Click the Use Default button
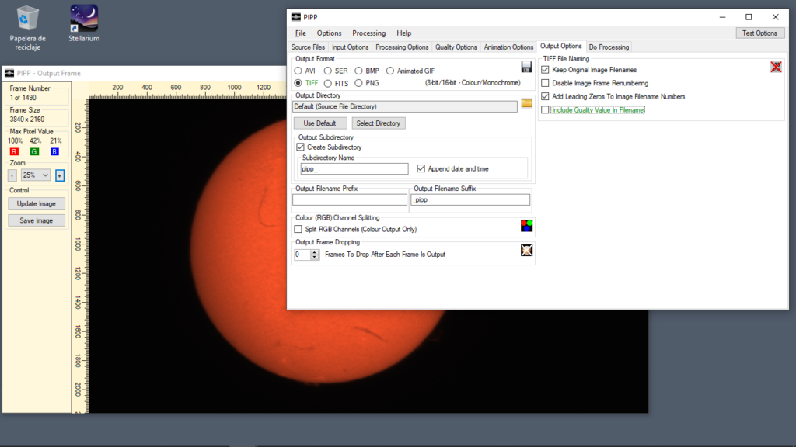796x447 pixels. pos(319,123)
